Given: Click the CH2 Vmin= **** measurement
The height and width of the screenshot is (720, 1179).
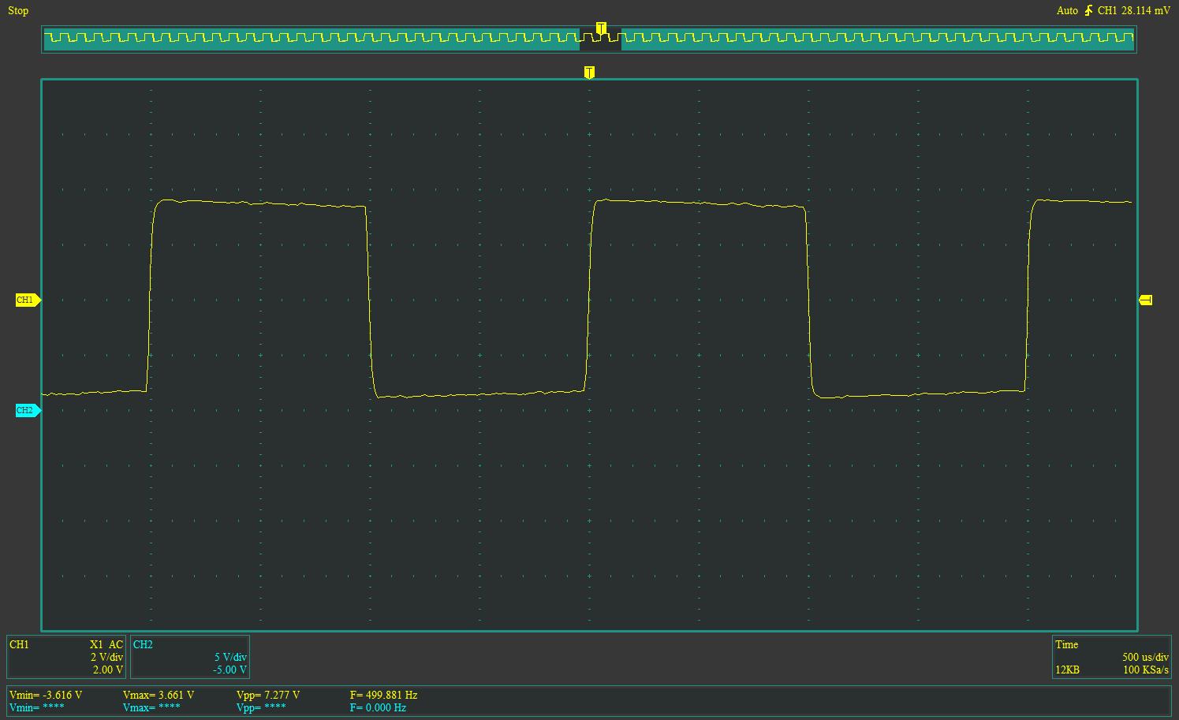Looking at the screenshot, I should click(x=37, y=708).
